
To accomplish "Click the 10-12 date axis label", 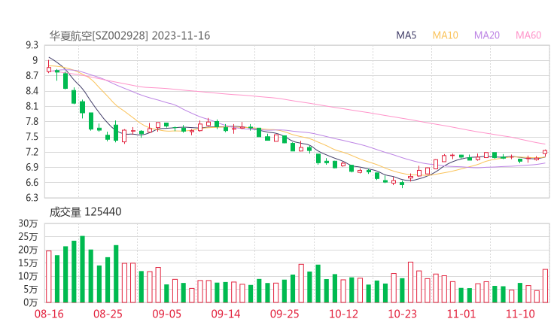I will 343,314.
